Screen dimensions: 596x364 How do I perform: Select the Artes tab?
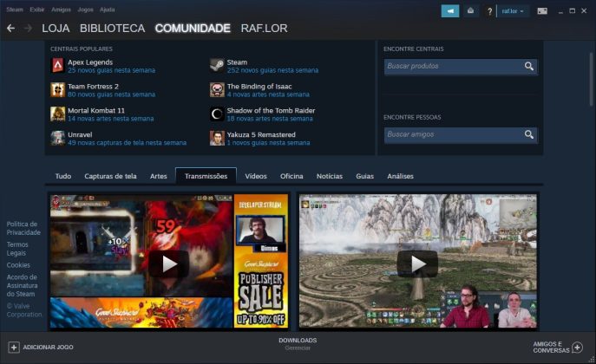[158, 176]
